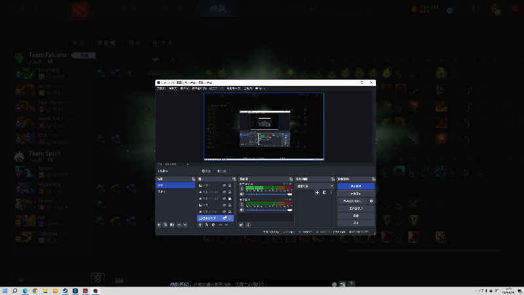524x295 pixels.
Task: Click Filters button in source toolbar under preview
Action: point(222,171)
